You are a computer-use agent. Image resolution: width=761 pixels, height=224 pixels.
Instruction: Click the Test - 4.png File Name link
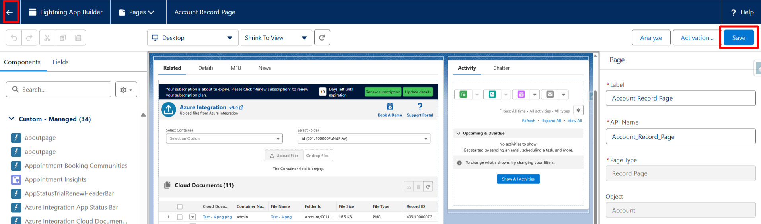(281, 217)
